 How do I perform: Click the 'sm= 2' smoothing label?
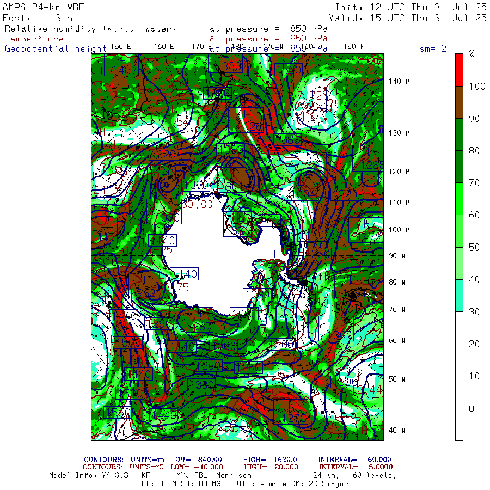(x=433, y=48)
